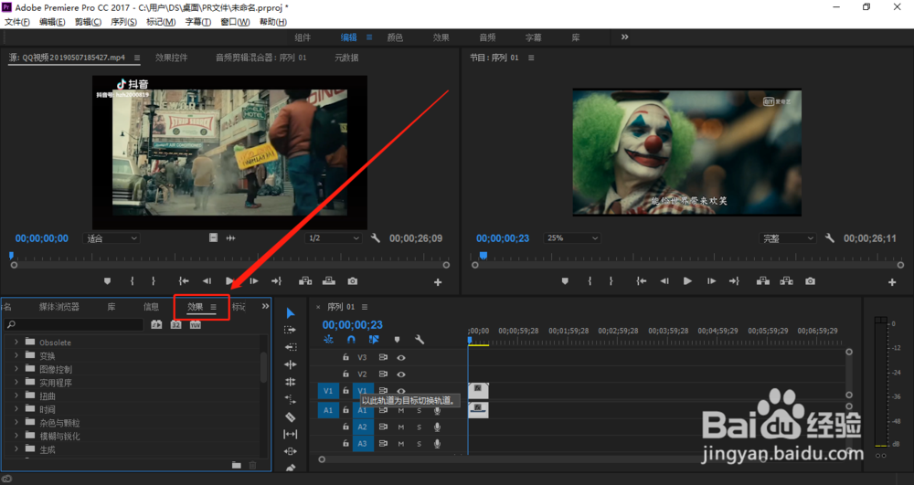This screenshot has width=914, height=485.
Task: Mute track A2
Action: click(401, 427)
